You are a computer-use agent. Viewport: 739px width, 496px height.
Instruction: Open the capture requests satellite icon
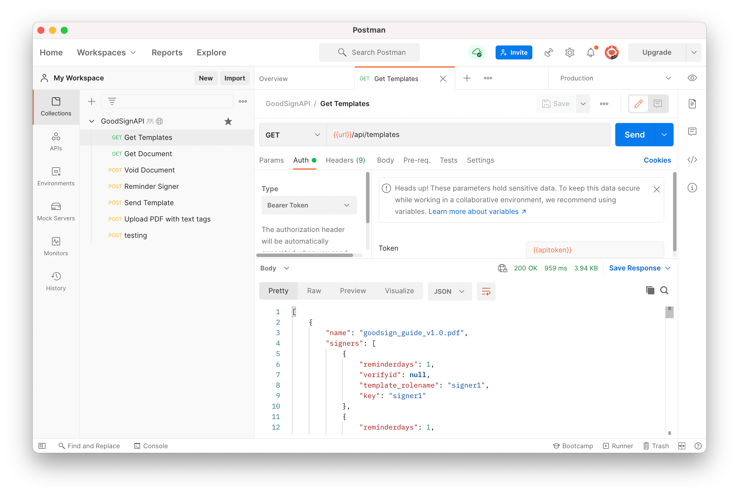548,52
